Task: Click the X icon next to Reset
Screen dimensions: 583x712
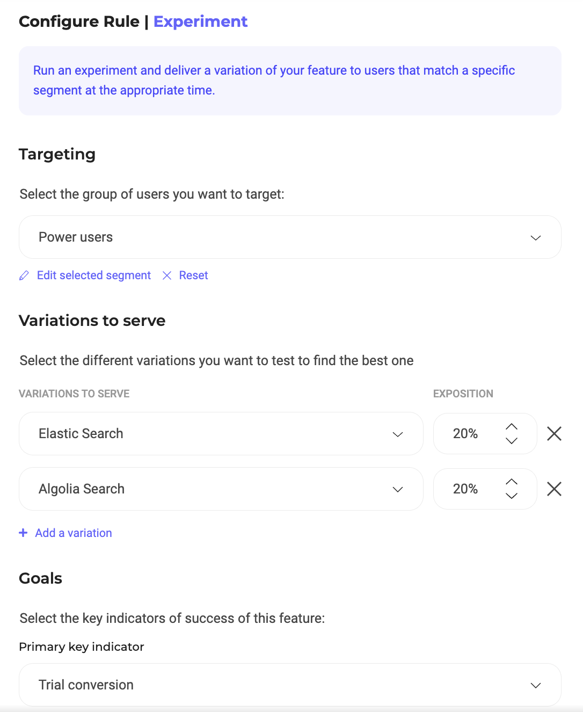Action: (x=167, y=275)
